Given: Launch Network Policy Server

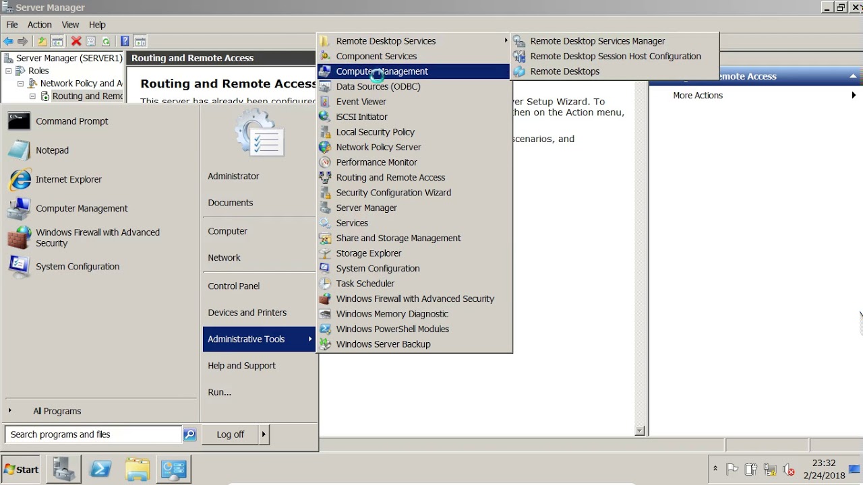Looking at the screenshot, I should (x=415, y=148).
